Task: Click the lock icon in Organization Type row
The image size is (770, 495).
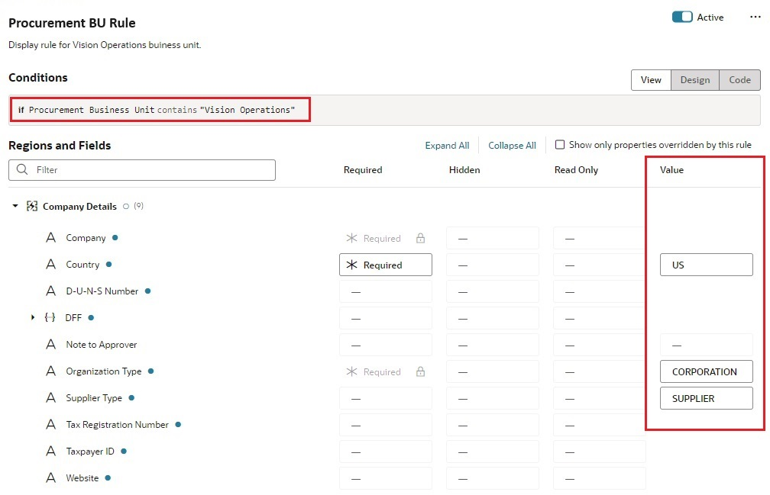Action: pos(420,372)
